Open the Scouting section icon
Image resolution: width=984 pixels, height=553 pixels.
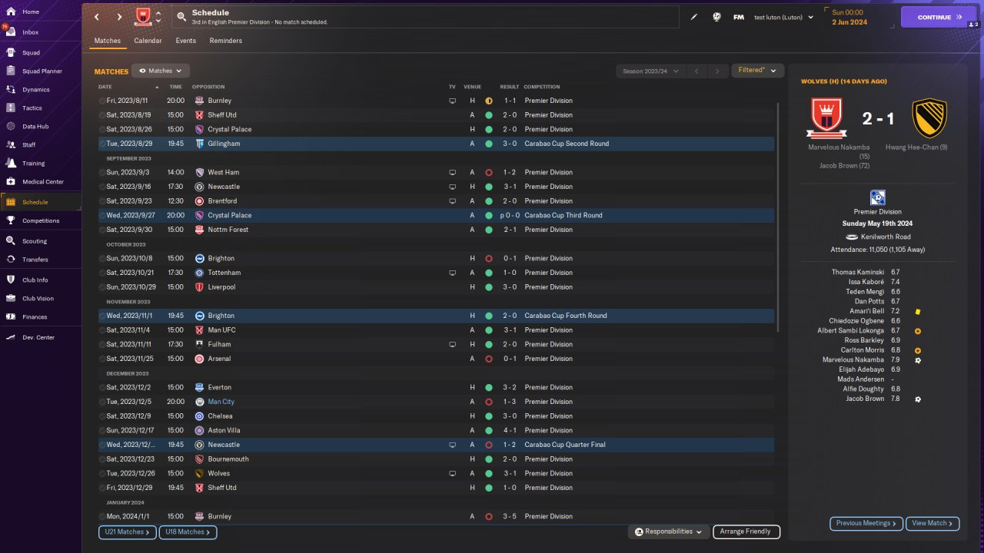pos(11,241)
